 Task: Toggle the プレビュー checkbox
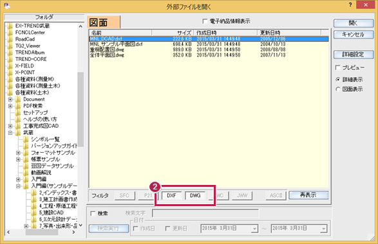click(x=337, y=67)
